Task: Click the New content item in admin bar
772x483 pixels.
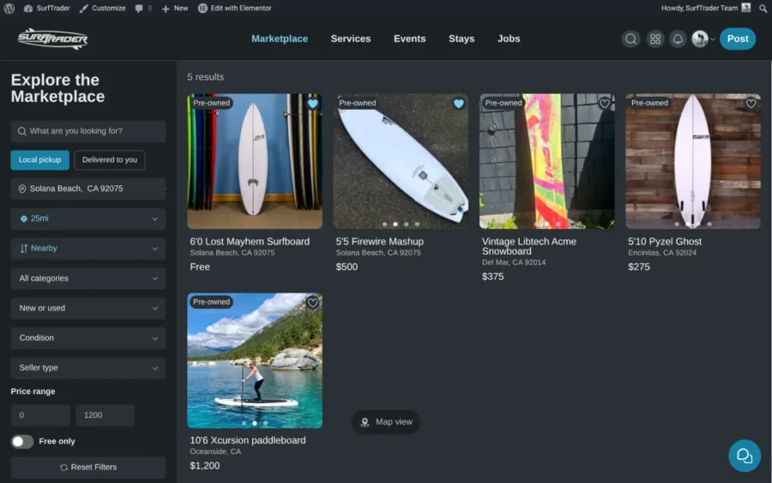Action: point(175,9)
